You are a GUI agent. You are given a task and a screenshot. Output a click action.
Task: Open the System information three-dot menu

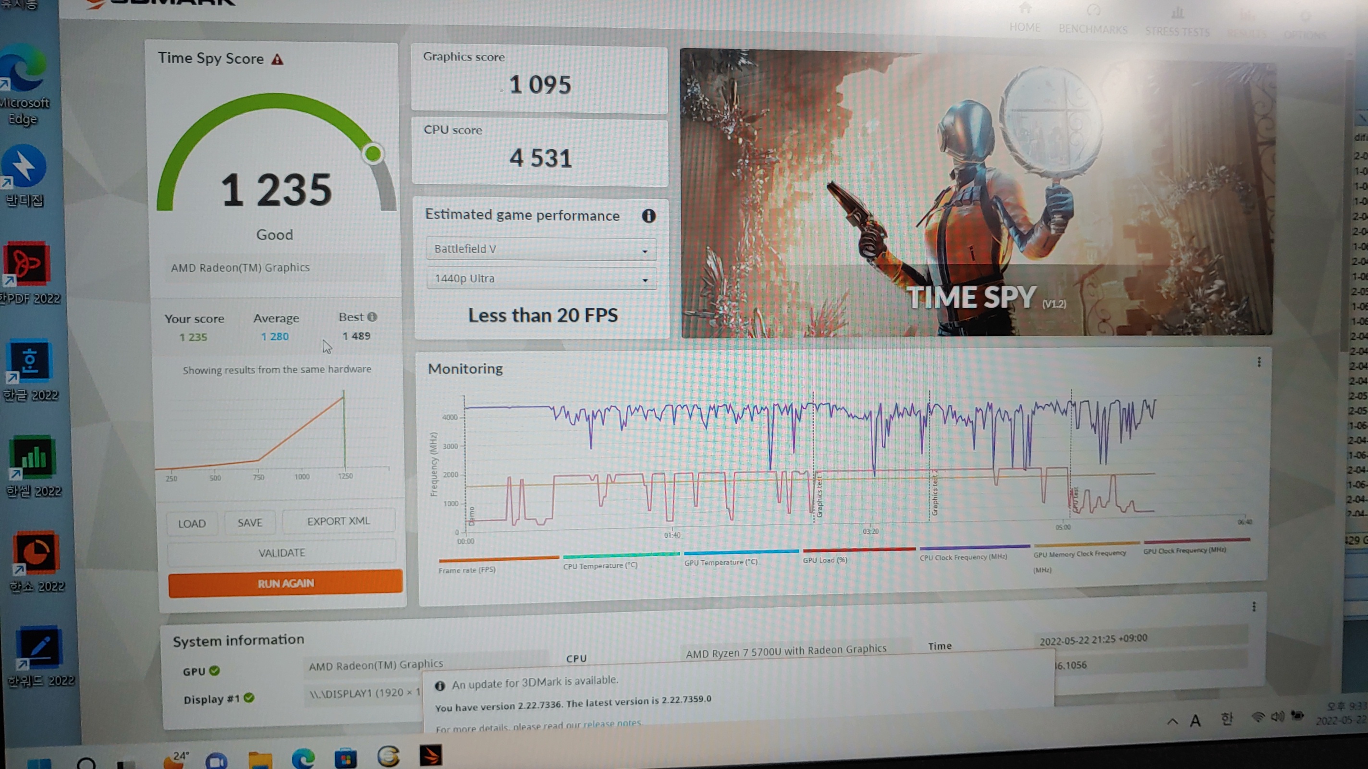tap(1254, 607)
